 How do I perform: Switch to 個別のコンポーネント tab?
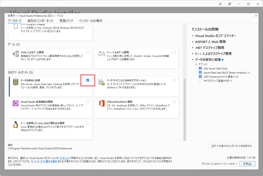[40, 21]
